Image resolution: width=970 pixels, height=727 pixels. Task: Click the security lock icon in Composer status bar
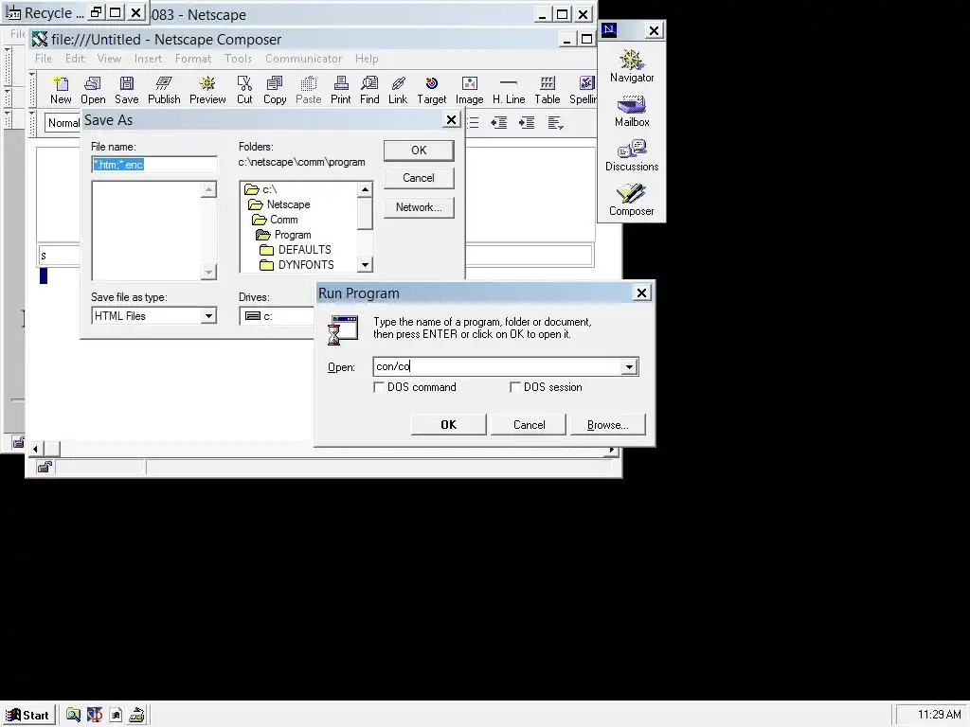(x=45, y=467)
